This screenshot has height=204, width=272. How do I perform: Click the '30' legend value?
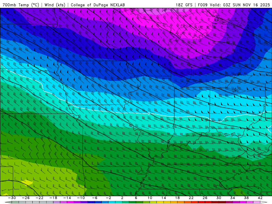coord(219,198)
